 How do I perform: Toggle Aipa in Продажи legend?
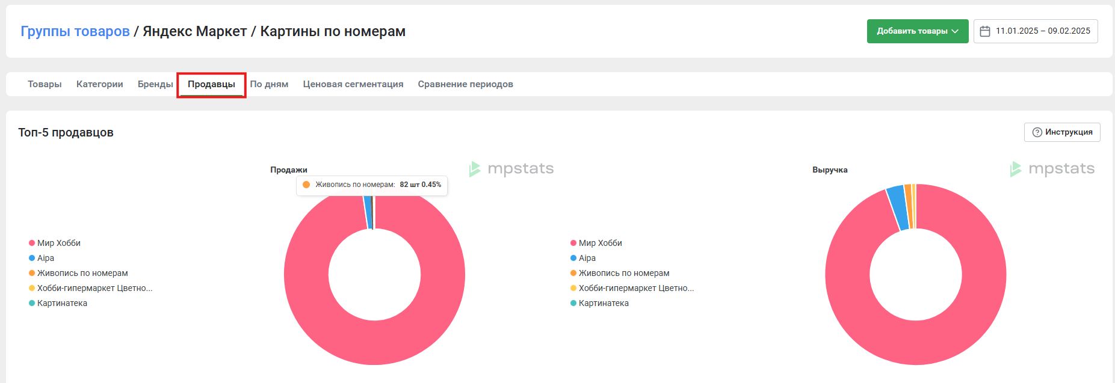42,258
